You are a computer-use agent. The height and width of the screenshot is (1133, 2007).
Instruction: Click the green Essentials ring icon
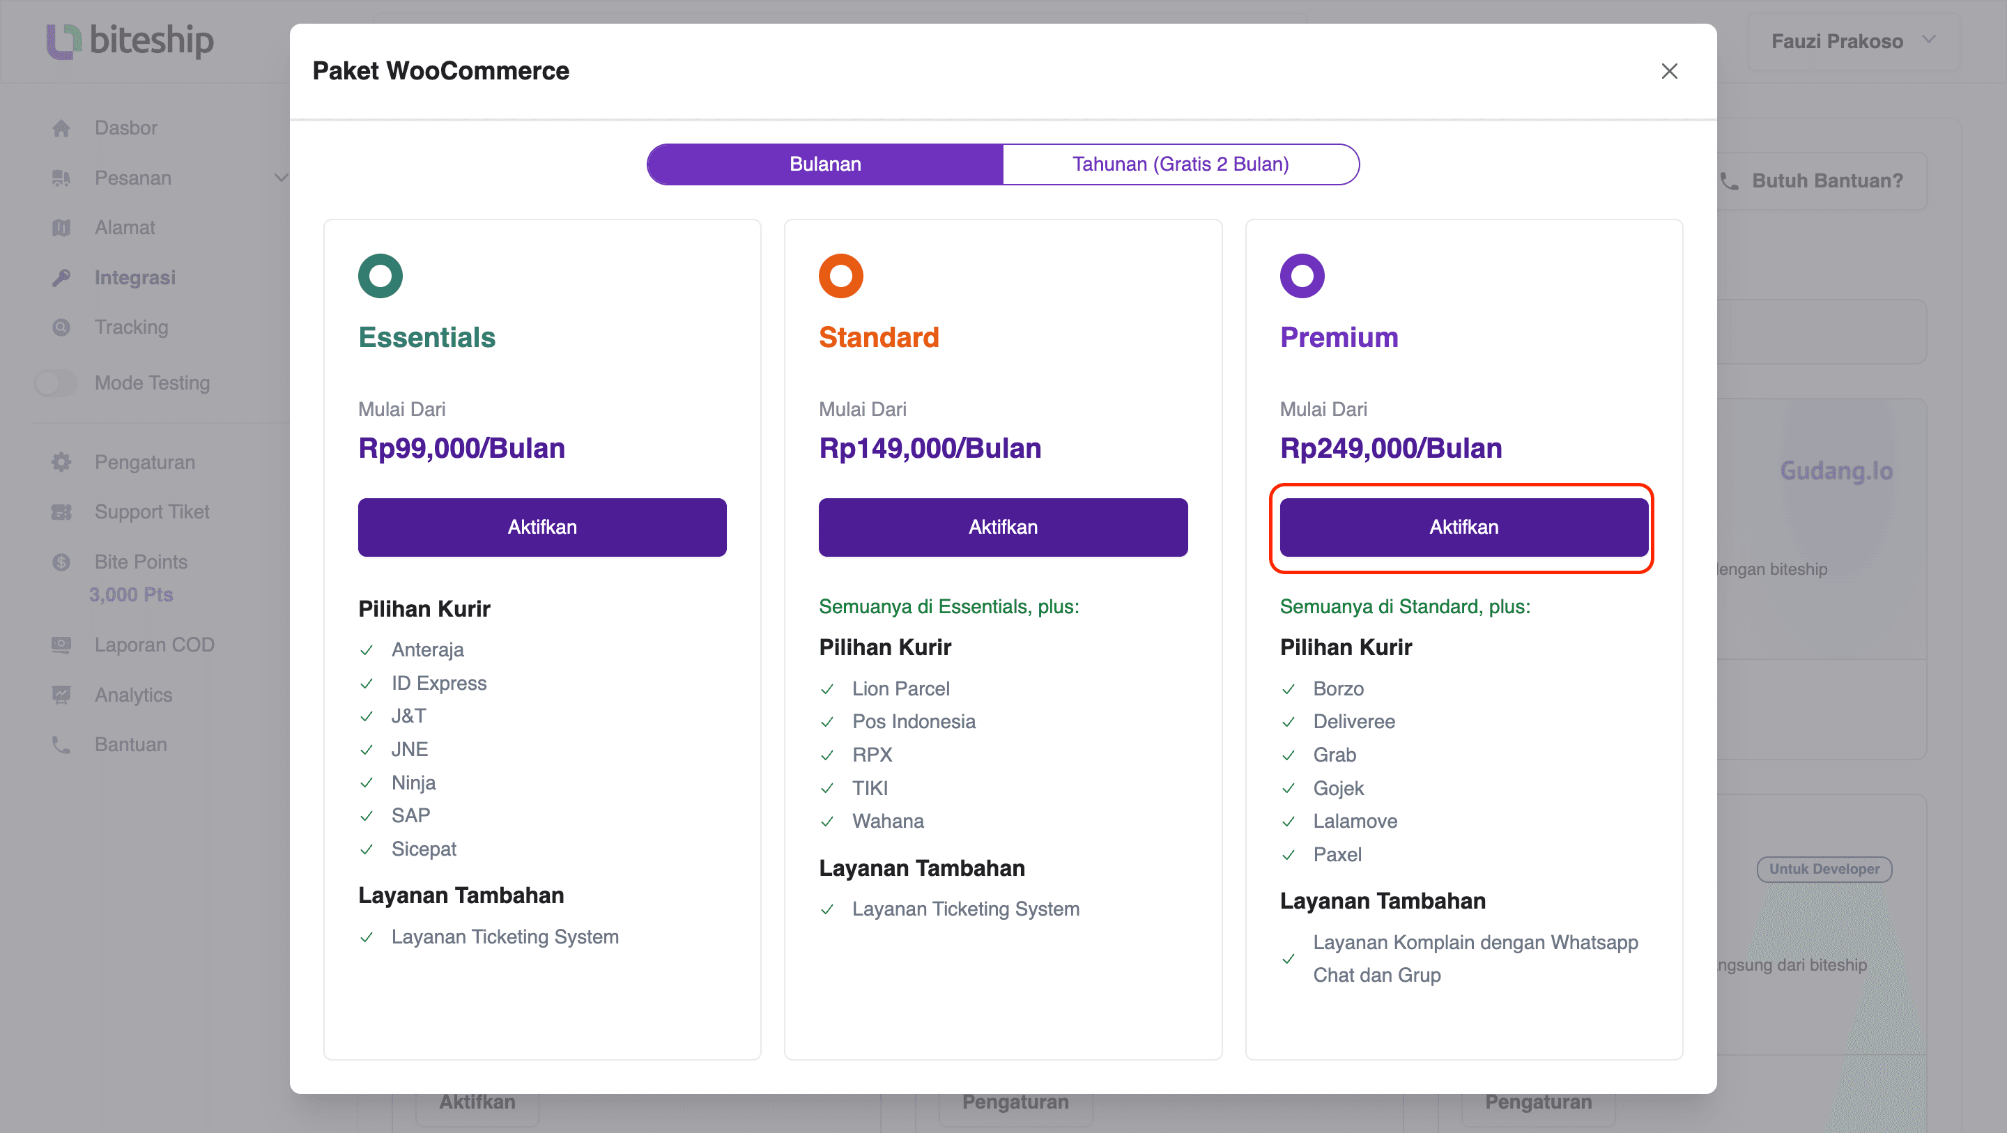coord(380,275)
